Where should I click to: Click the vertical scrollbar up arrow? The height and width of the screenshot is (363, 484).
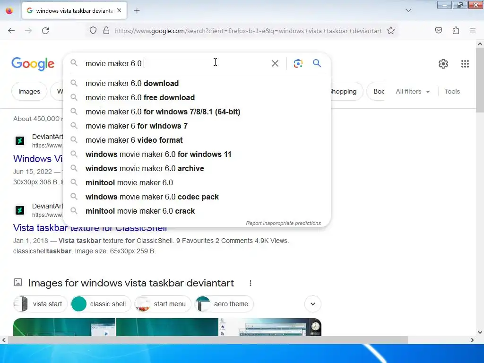(480, 44)
